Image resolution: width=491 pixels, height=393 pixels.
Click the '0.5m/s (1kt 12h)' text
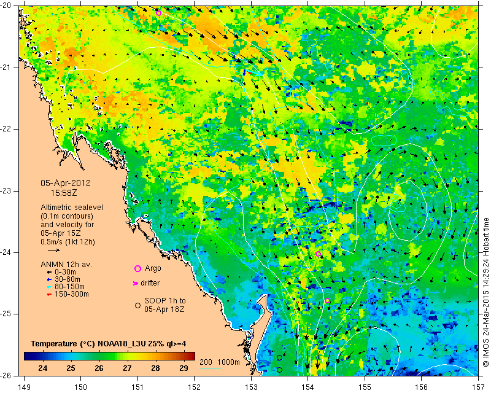[68, 242]
